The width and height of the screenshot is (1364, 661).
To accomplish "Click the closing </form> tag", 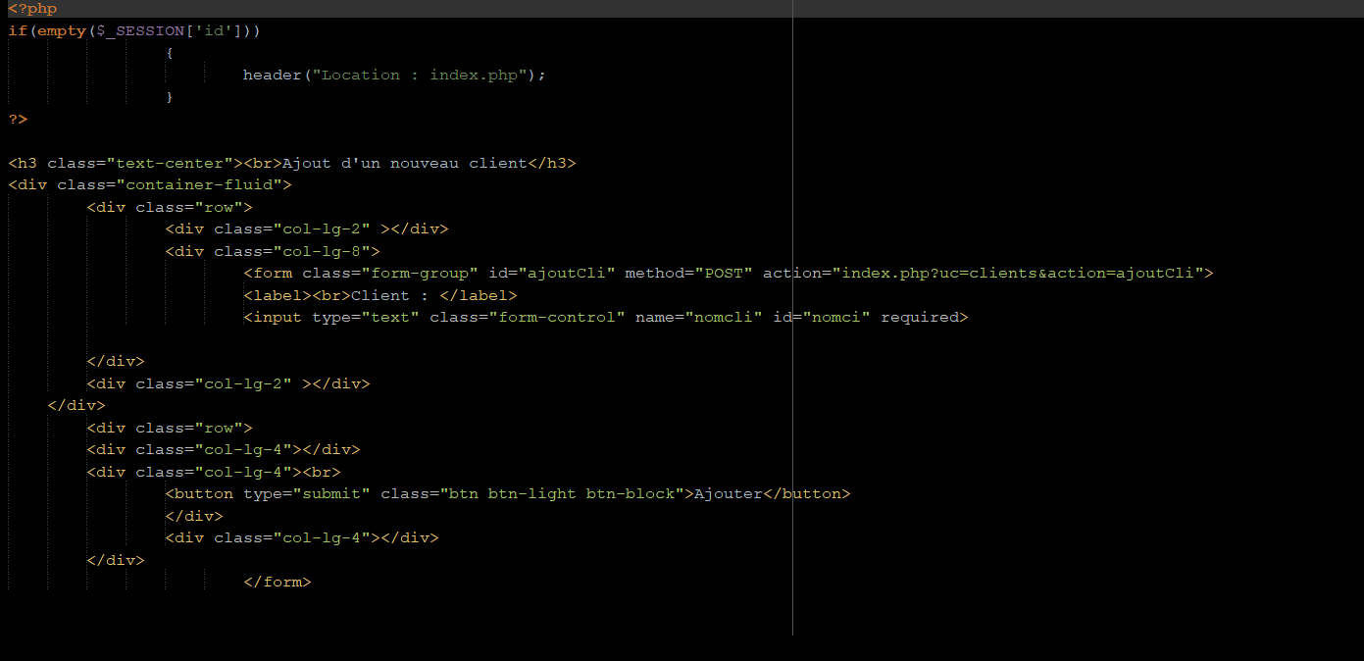I will pos(277,582).
